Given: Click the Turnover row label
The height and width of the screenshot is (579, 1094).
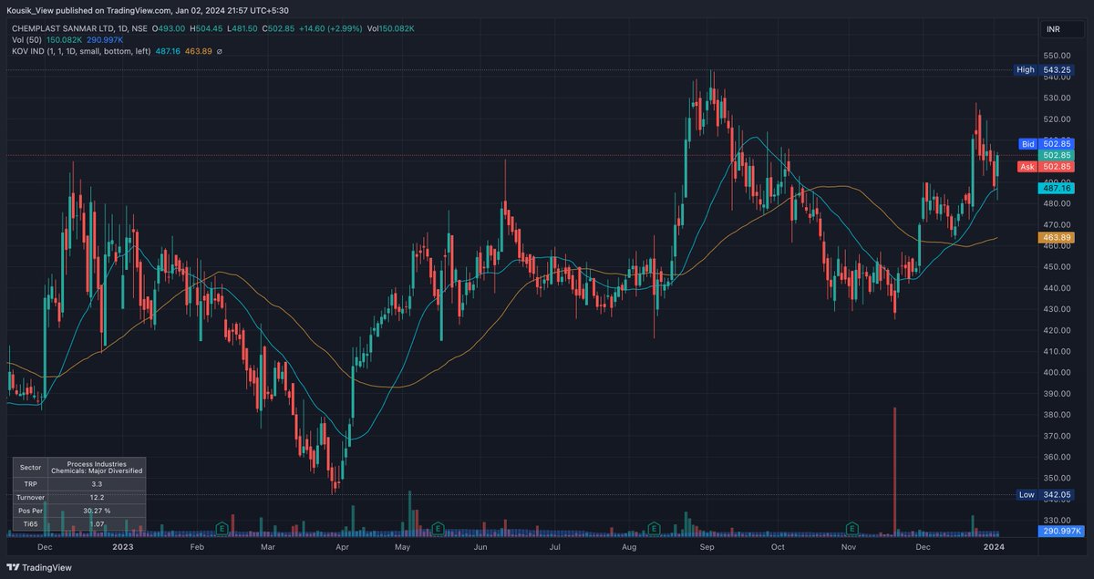Looking at the screenshot, I should (30, 497).
